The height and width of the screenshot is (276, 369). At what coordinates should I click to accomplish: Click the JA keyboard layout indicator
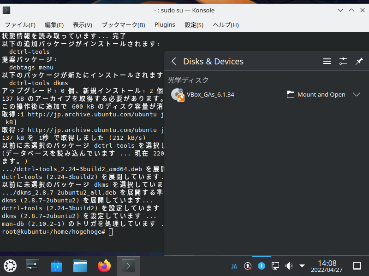234,266
